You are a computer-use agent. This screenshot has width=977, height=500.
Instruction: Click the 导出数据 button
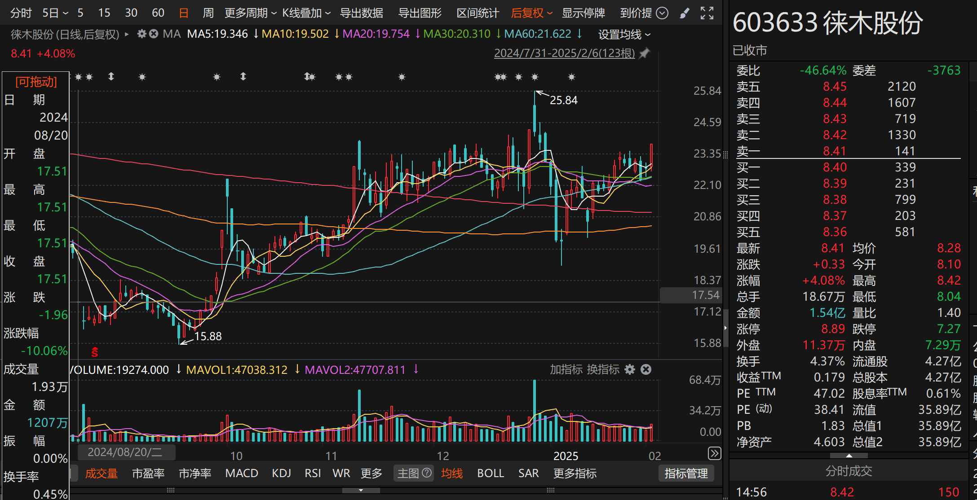coord(361,13)
